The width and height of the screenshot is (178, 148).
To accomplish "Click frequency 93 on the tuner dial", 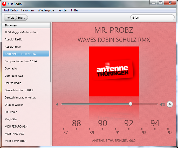I will [x=144, y=132].
